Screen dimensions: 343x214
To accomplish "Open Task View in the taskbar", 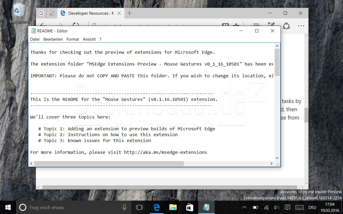I will pos(139,207).
